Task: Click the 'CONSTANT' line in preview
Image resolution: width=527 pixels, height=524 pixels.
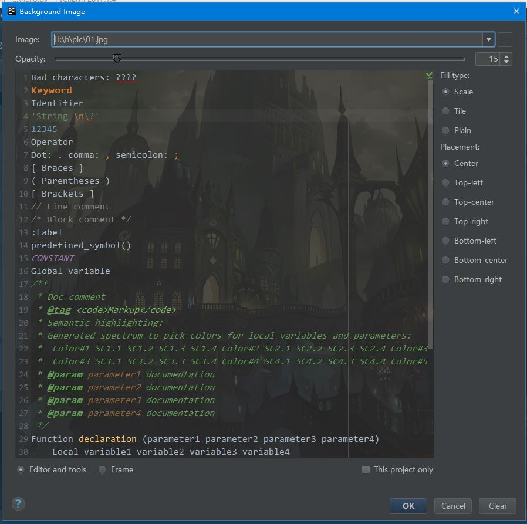Action: [53, 258]
